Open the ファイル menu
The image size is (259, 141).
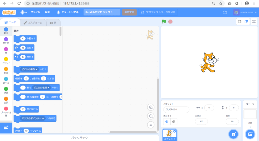click(x=35, y=12)
